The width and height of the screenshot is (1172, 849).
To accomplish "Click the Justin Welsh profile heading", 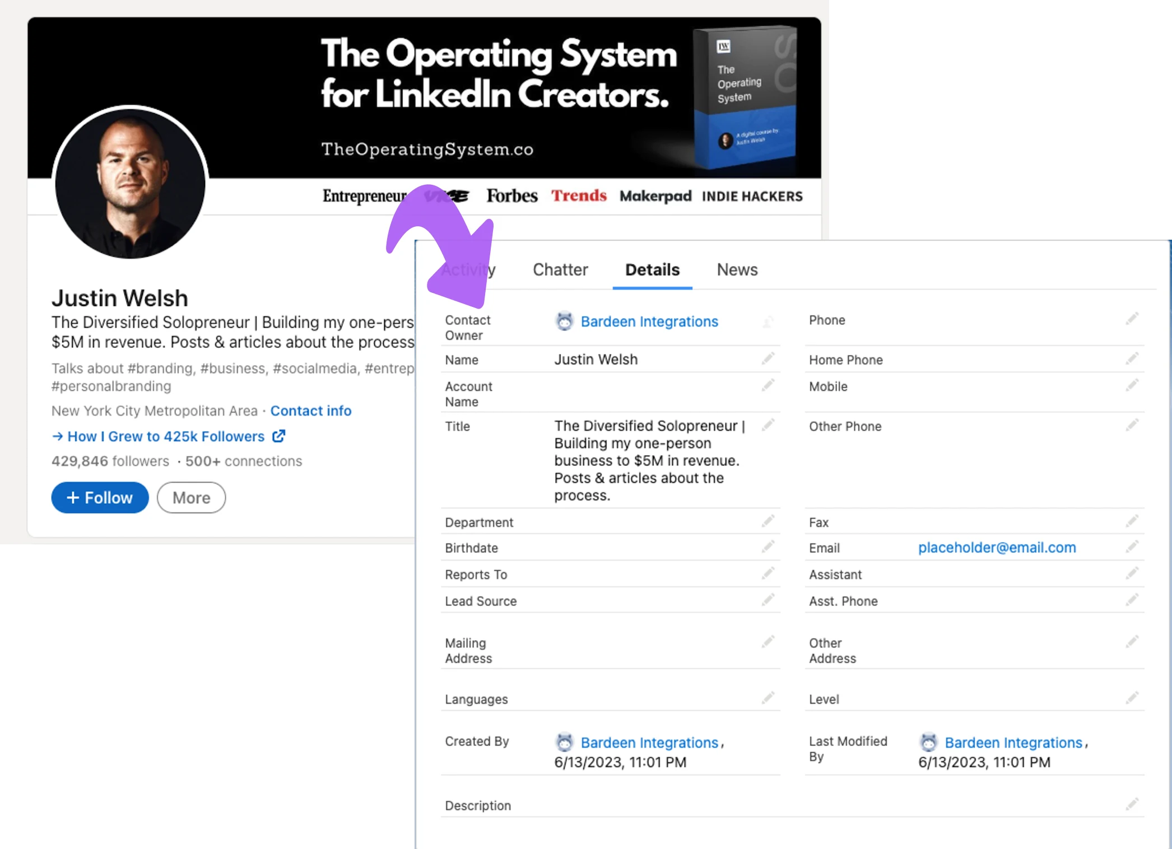I will point(119,298).
